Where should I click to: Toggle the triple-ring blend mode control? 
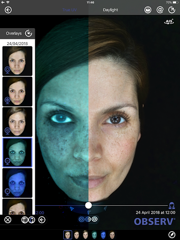point(88,219)
